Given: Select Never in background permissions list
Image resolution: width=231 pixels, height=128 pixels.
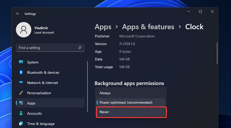Looking at the screenshot, I should (131, 112).
